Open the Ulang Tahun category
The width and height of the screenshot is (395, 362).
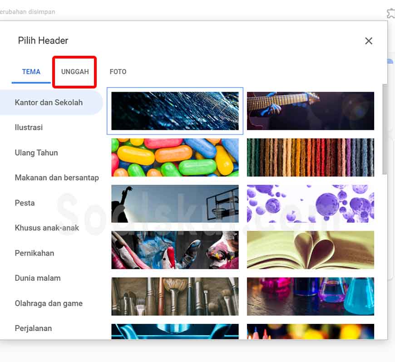(36, 152)
